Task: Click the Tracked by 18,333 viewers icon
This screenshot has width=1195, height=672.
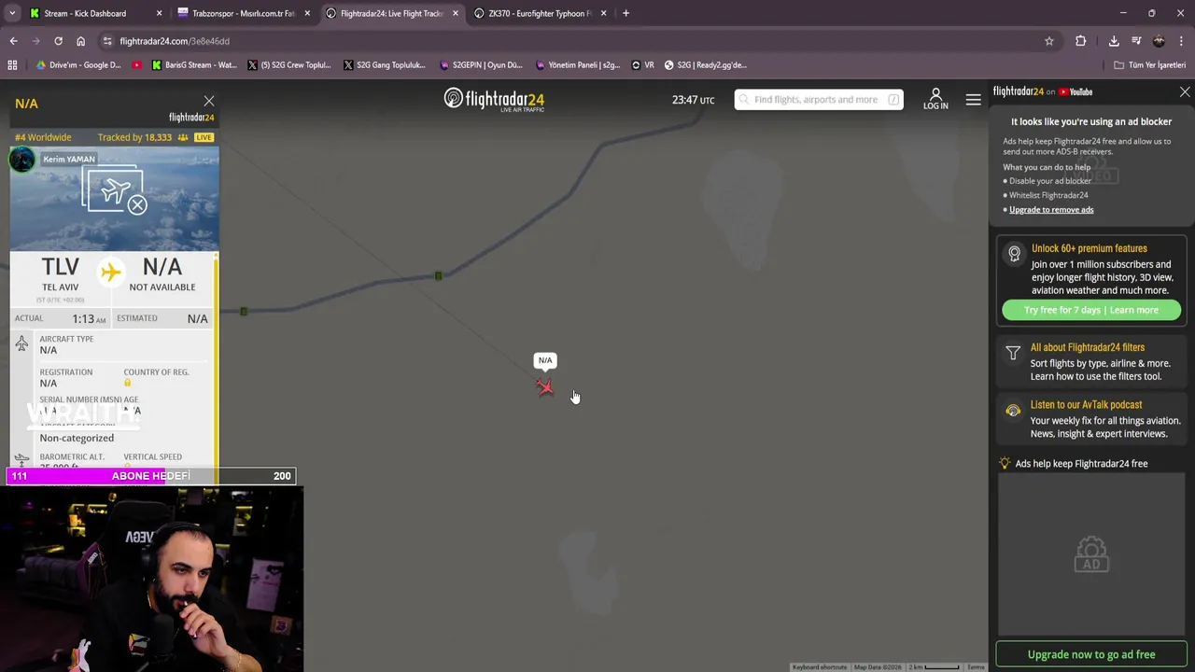Action: 183,137
